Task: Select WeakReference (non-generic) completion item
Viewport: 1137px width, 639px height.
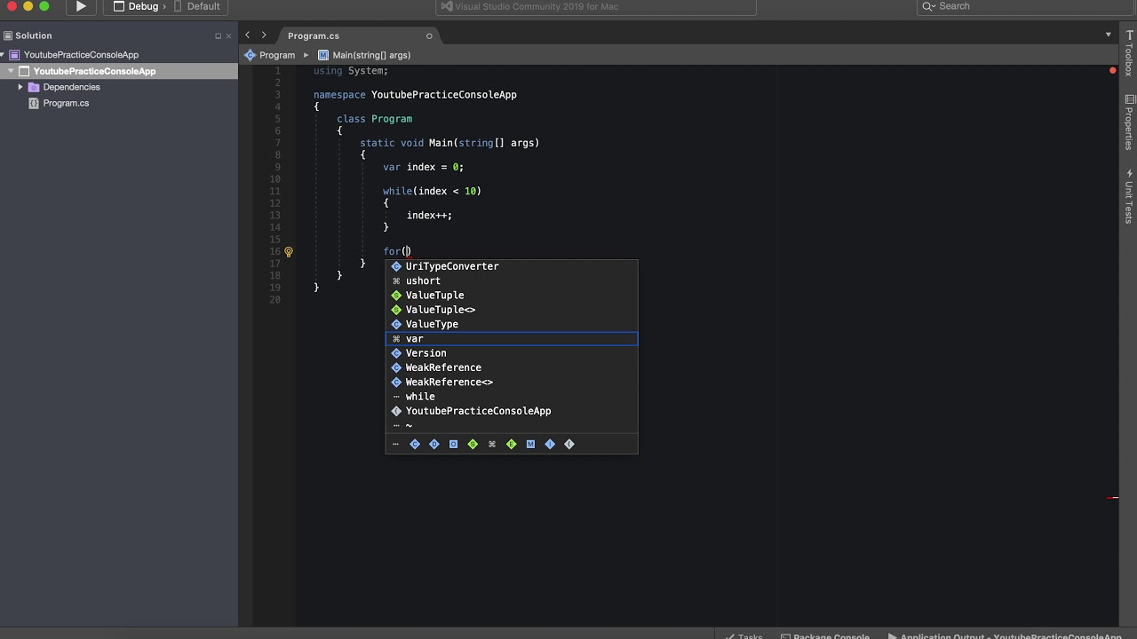Action: (512, 367)
